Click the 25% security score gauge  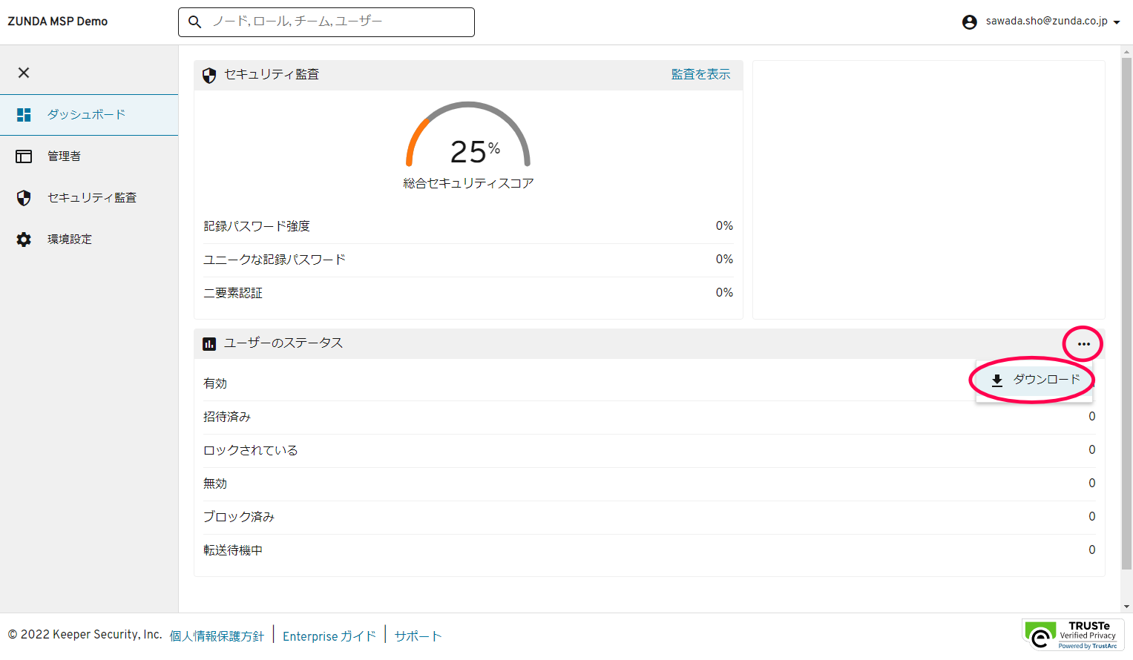(468, 141)
